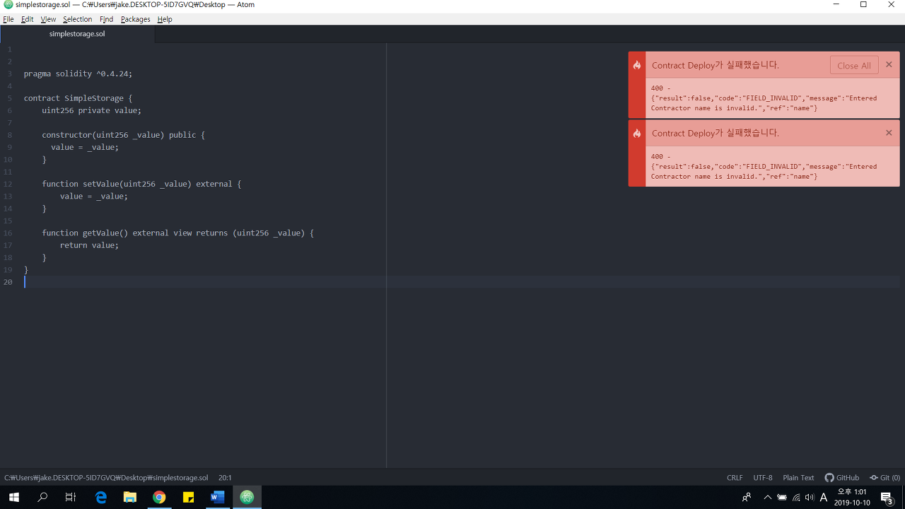905x509 pixels.
Task: Open the Edit menu
Action: point(27,19)
